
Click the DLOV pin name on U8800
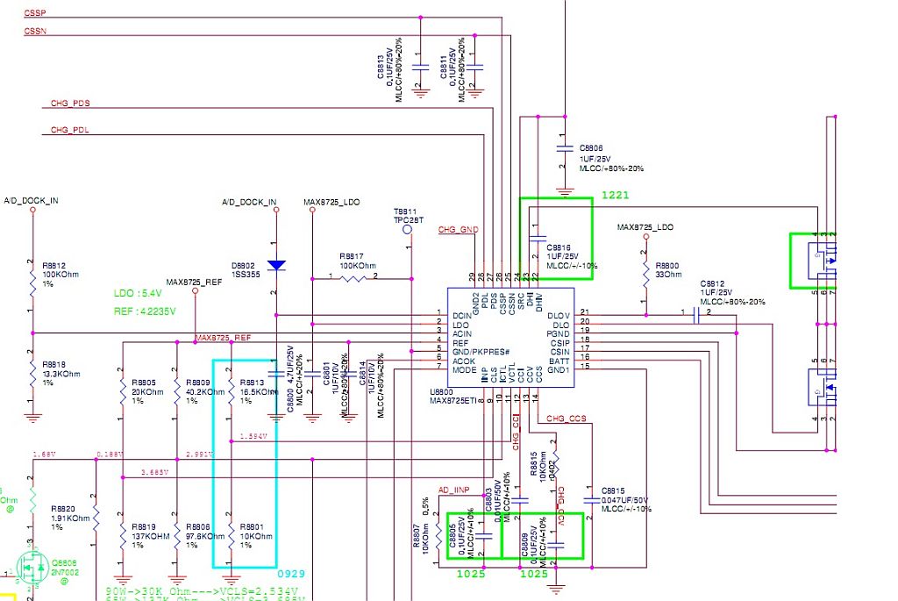tap(559, 316)
